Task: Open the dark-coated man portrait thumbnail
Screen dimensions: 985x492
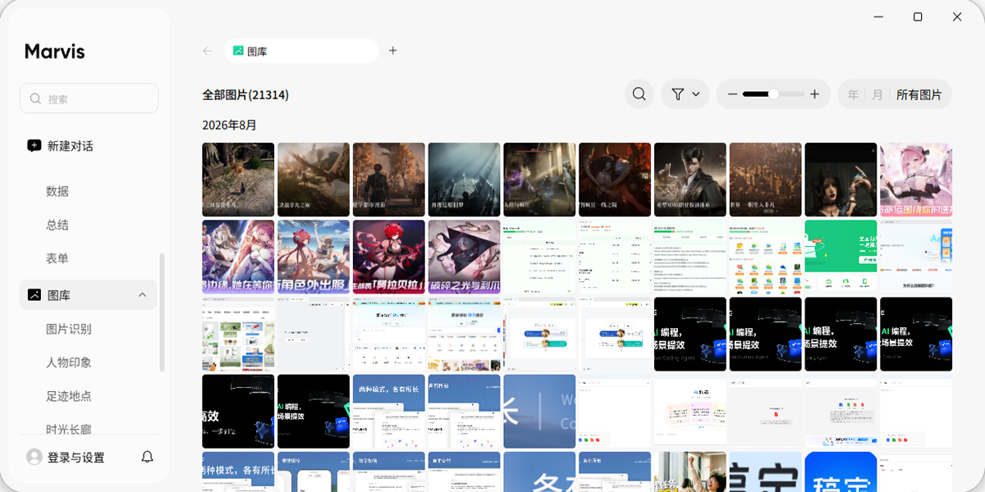Action: click(690, 180)
